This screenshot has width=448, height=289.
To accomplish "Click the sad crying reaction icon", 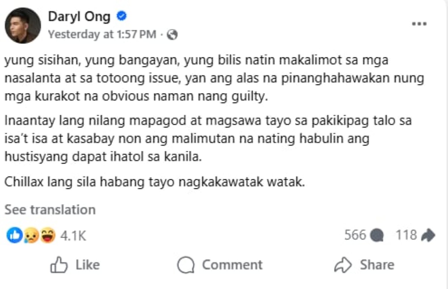I will coord(31,235).
